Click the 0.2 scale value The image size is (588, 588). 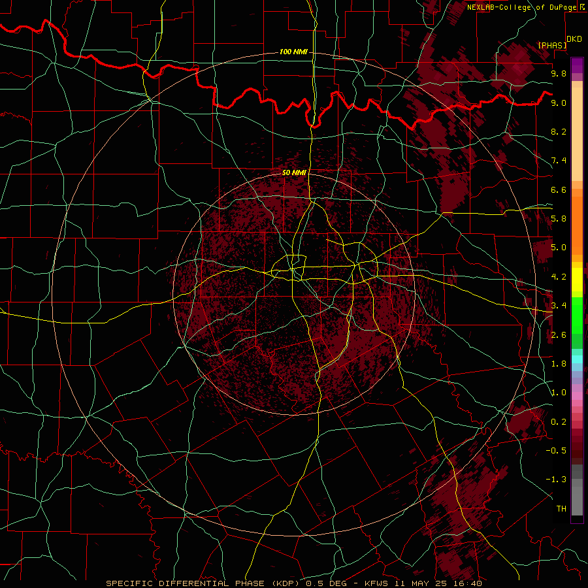point(559,422)
